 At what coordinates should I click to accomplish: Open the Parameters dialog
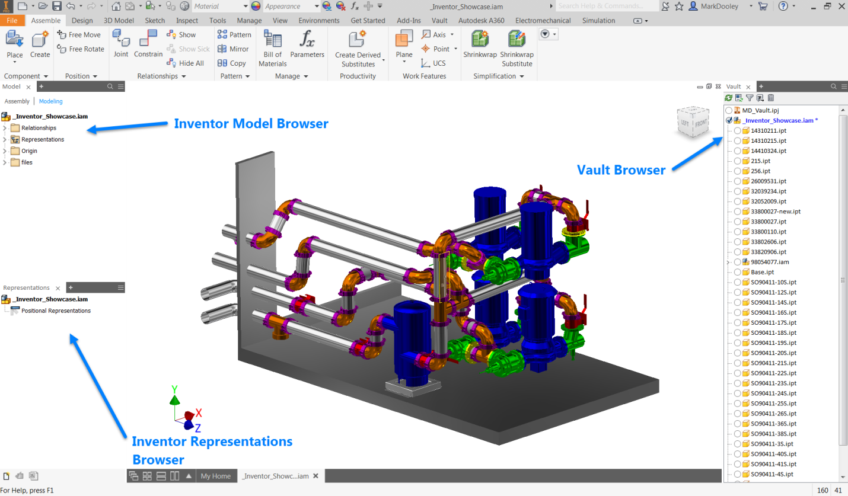pos(307,47)
